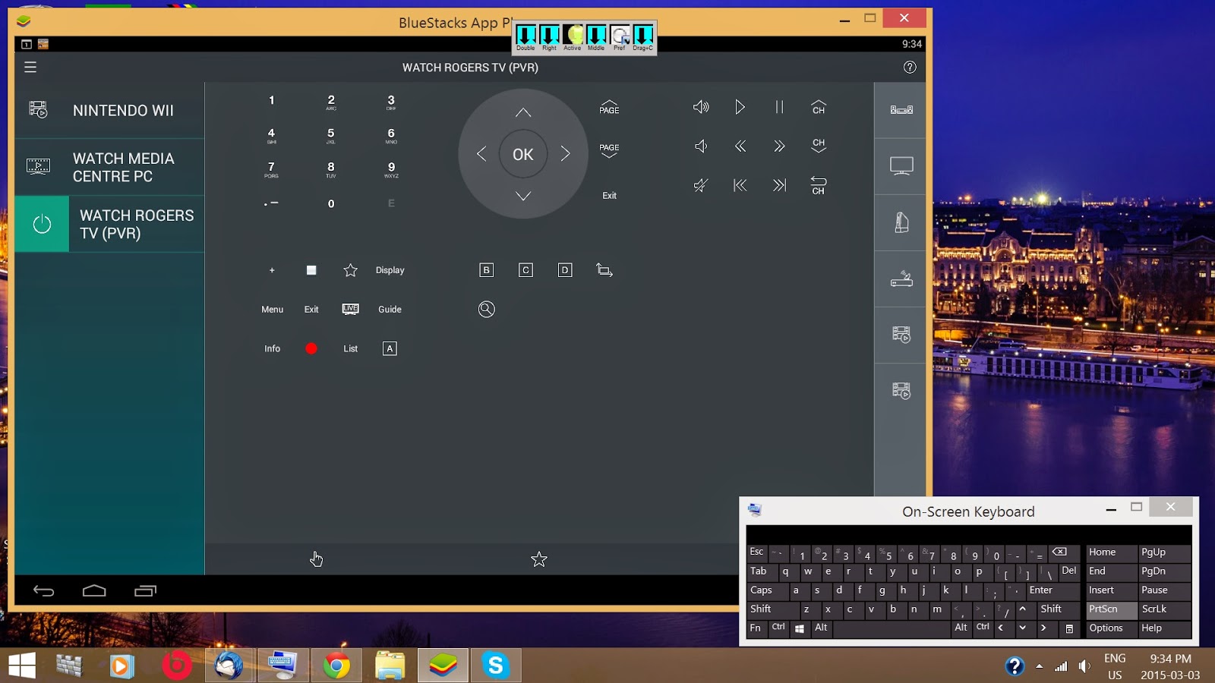
Task: Click the Skip Forward button
Action: [x=779, y=185]
